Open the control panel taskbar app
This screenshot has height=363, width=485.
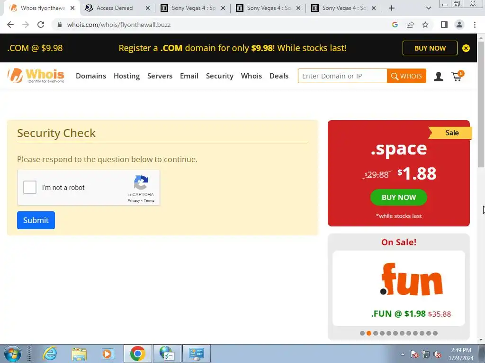(x=197, y=354)
